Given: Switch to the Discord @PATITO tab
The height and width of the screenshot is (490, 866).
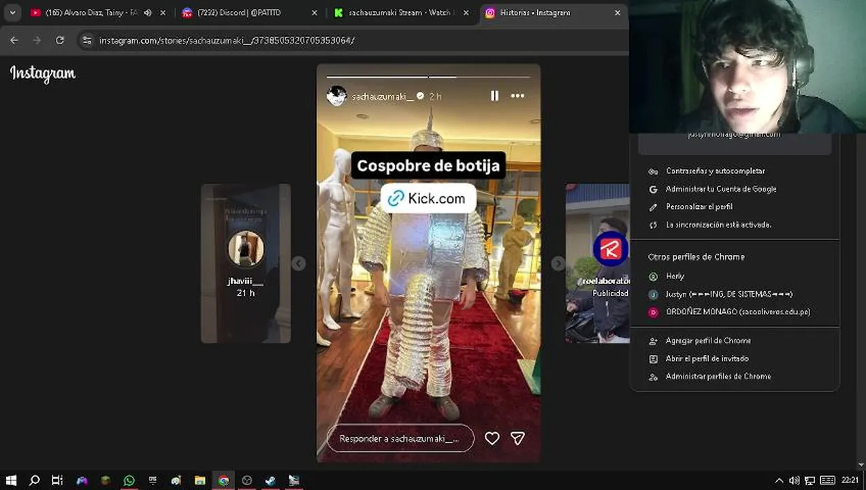Looking at the screenshot, I should (238, 12).
